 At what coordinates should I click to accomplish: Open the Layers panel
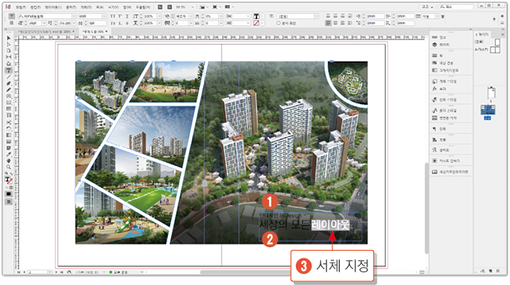(x=441, y=45)
